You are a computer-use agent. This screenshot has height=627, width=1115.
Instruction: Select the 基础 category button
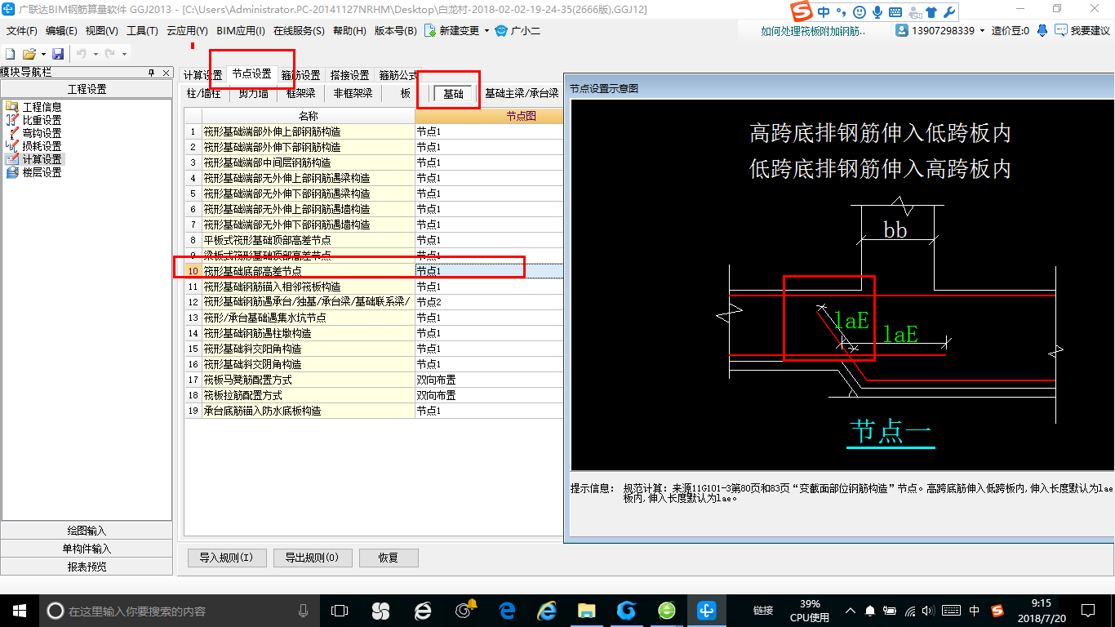coord(453,94)
